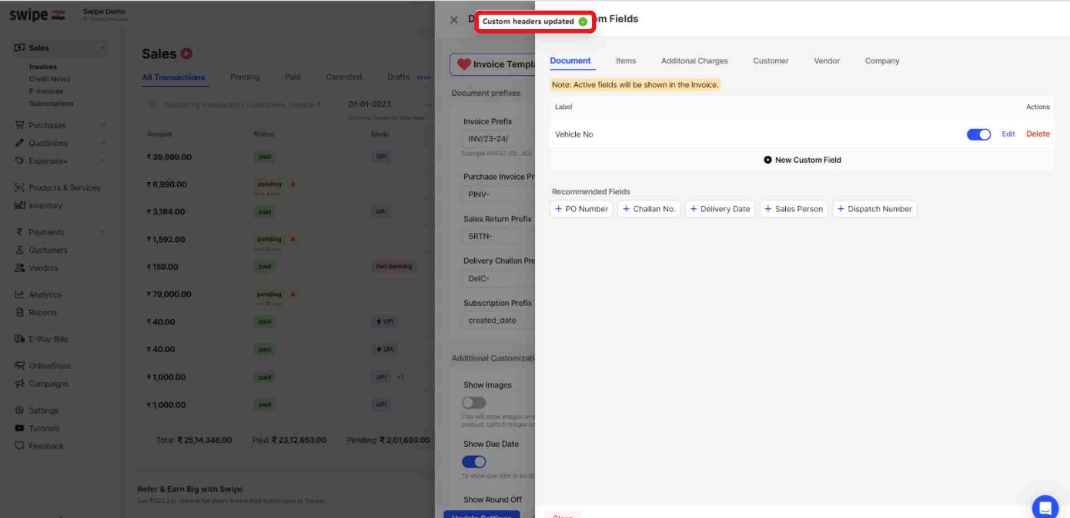
Task: Close the document settings drawer with X
Action: click(454, 20)
